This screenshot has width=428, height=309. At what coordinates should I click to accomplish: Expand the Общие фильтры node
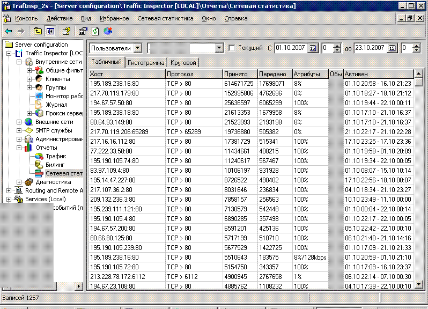[x=29, y=70]
